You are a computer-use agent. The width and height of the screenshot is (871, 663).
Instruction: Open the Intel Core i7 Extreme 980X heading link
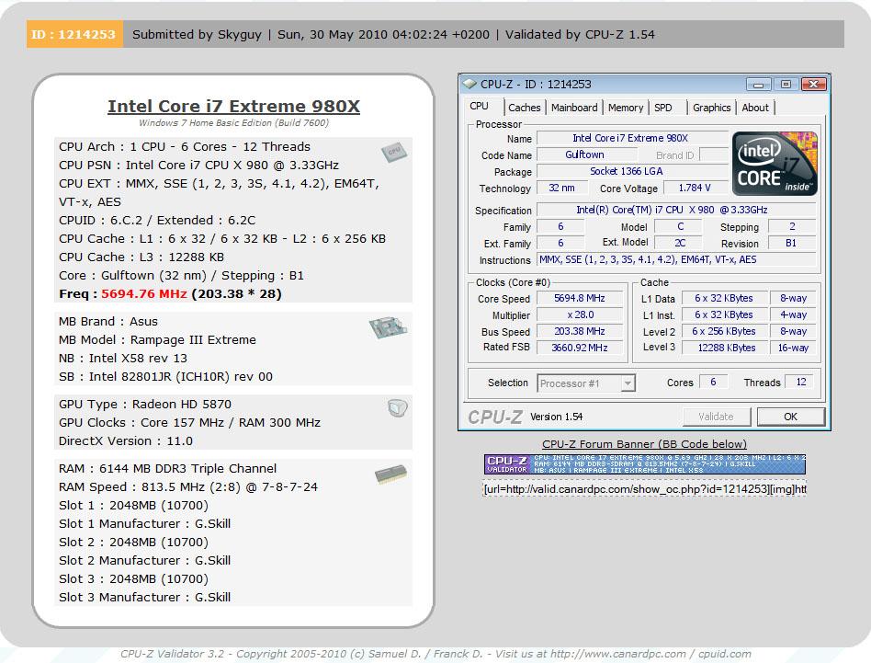click(234, 106)
